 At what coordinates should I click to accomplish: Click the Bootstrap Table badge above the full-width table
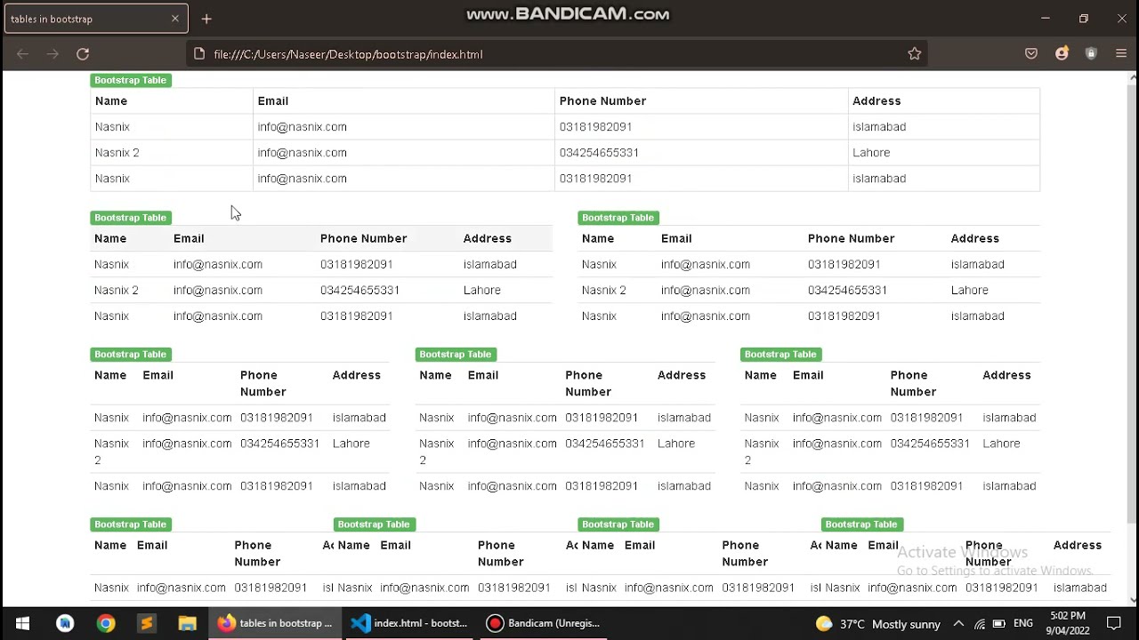pos(130,80)
